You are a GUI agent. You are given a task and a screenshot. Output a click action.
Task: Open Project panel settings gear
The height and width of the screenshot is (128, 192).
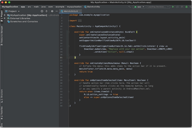click(x=52, y=11)
